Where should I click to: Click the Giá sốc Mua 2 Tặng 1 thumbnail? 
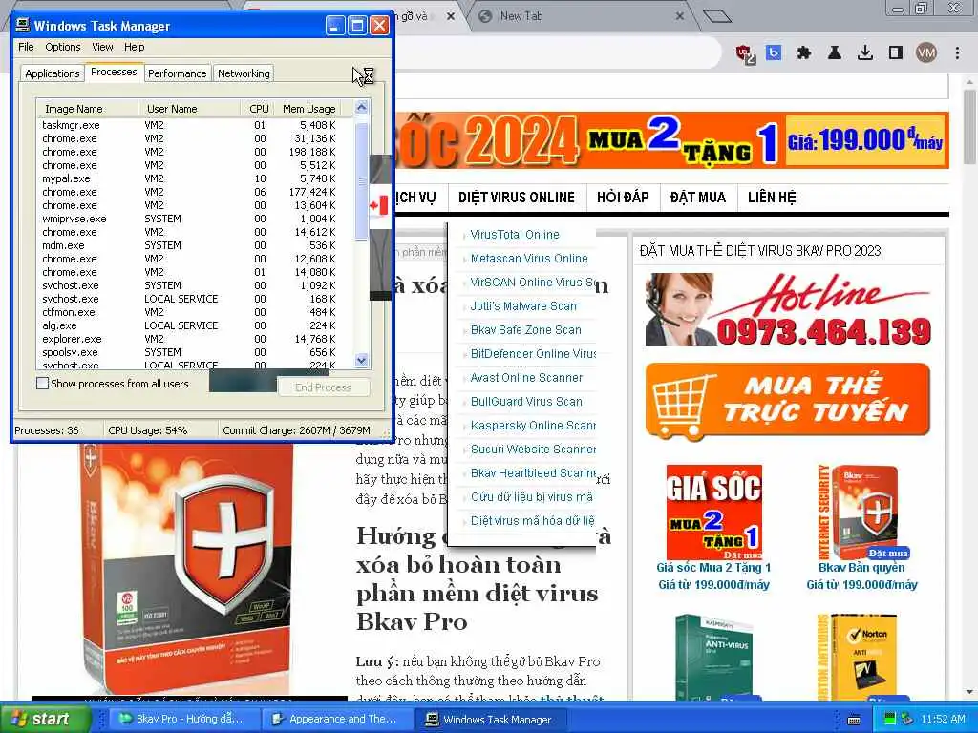click(x=714, y=513)
